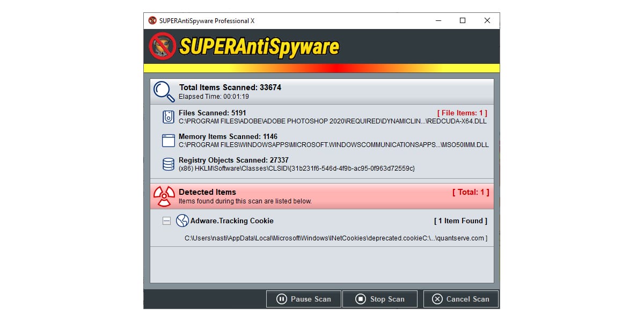Click 'Total Items Scanned: 33674' text
The width and height of the screenshot is (644, 322).
pyautogui.click(x=230, y=87)
